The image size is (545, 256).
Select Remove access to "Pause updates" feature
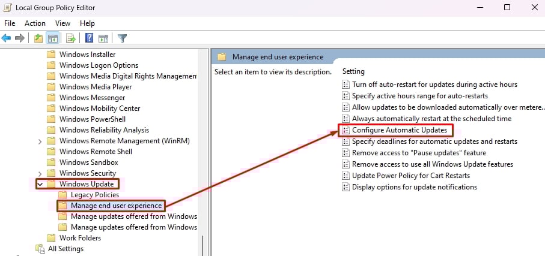[419, 153]
